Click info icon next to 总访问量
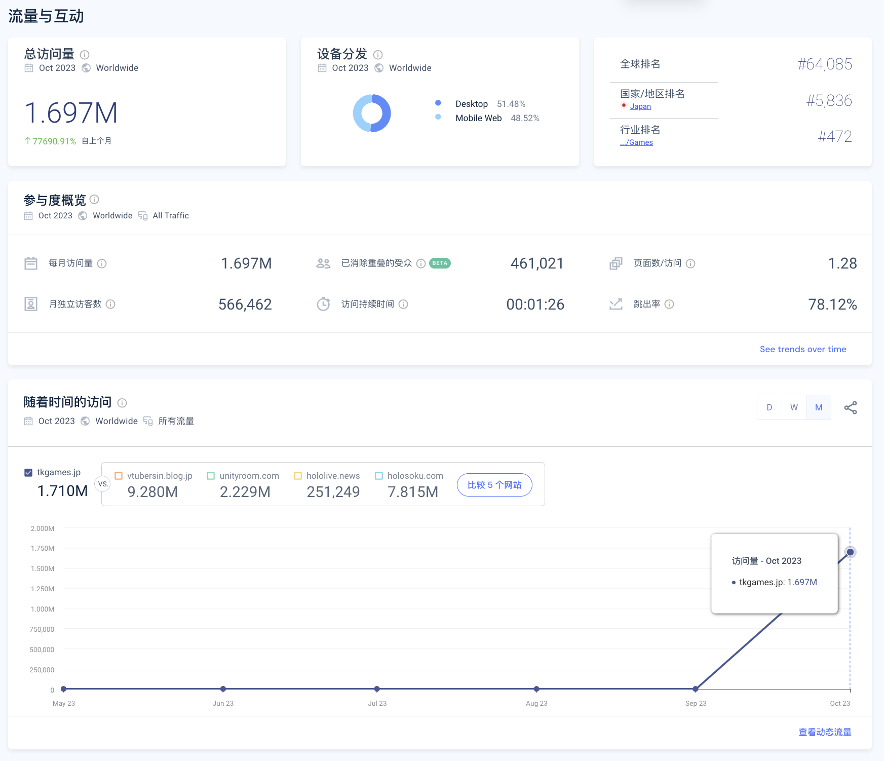Viewport: 884px width, 761px height. pos(85,55)
